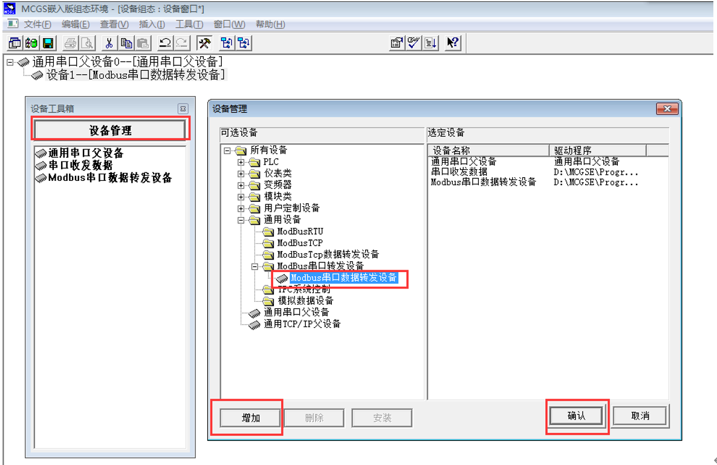717x465 pixels.
Task: Open the 工具(T) menu
Action: click(189, 24)
